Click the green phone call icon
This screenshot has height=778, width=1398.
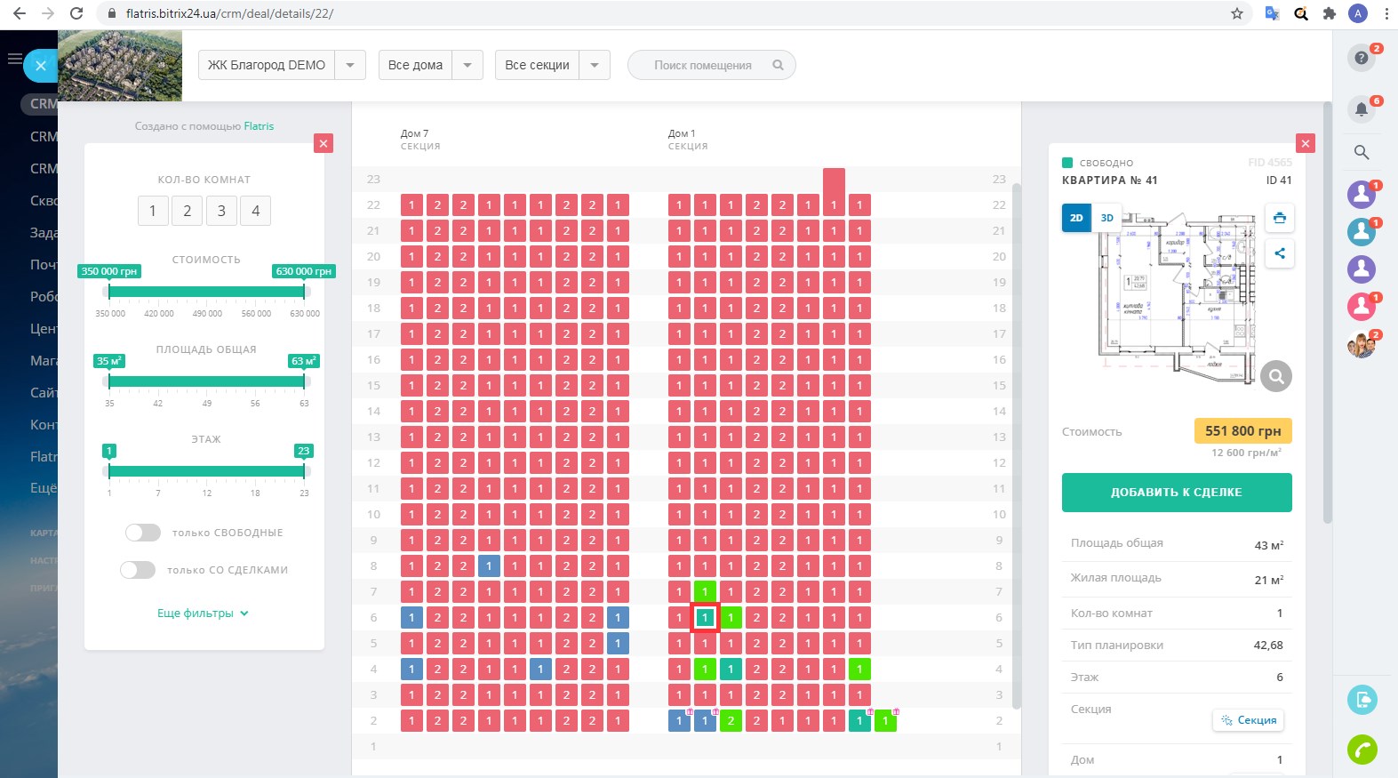[1362, 750]
